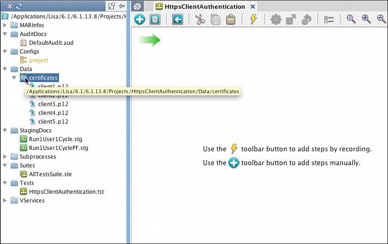Click the refresh icon in project panel header

point(19,6)
